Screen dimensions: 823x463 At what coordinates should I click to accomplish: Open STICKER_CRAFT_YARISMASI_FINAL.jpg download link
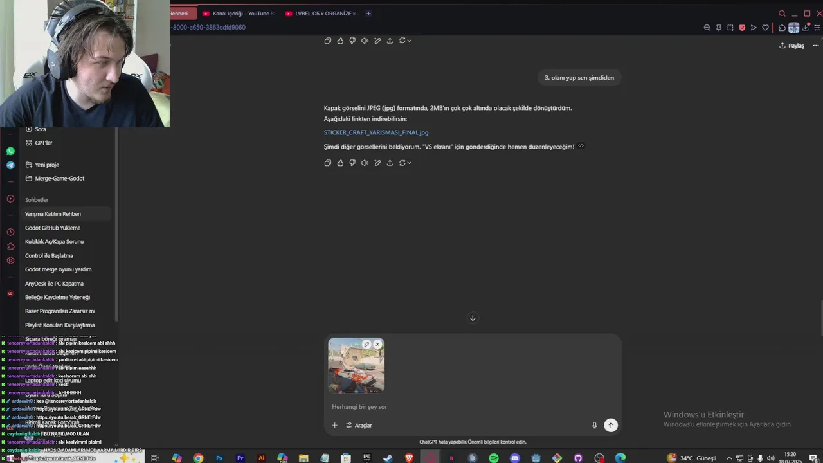[x=376, y=132]
